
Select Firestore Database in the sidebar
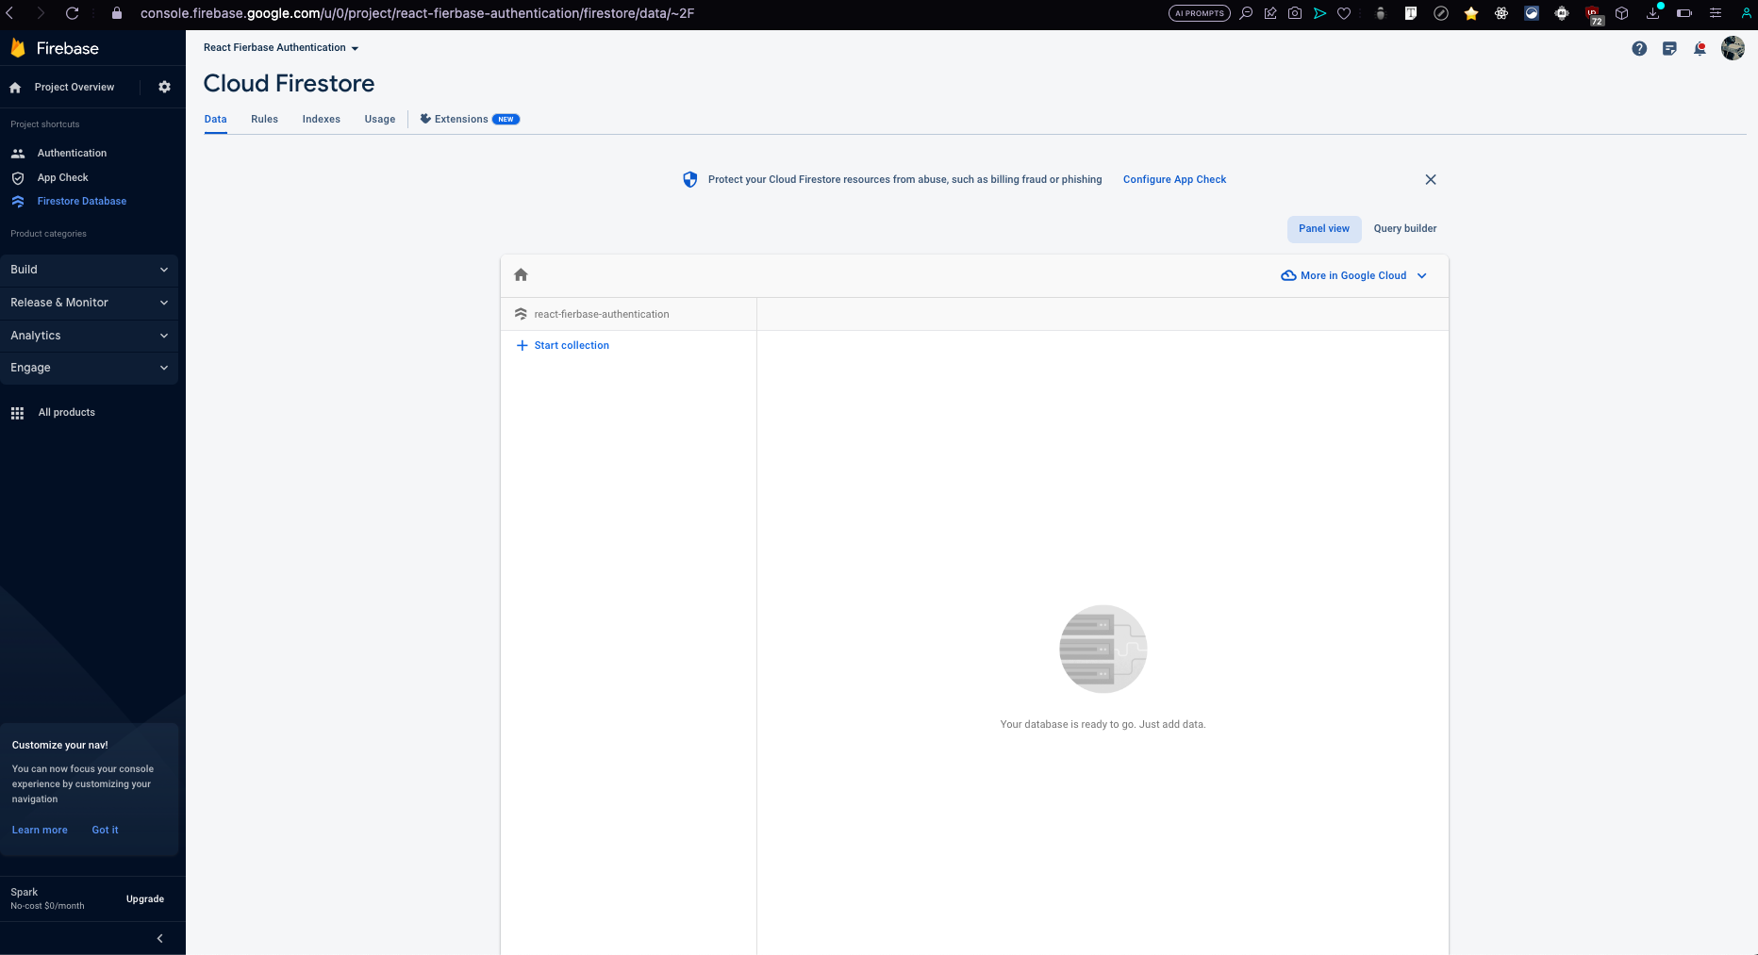(x=81, y=201)
